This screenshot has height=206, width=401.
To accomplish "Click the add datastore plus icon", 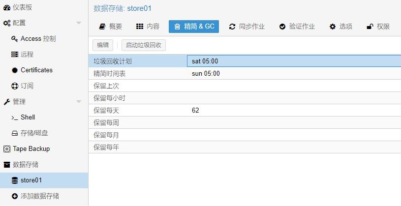I will pyautogui.click(x=15, y=196).
